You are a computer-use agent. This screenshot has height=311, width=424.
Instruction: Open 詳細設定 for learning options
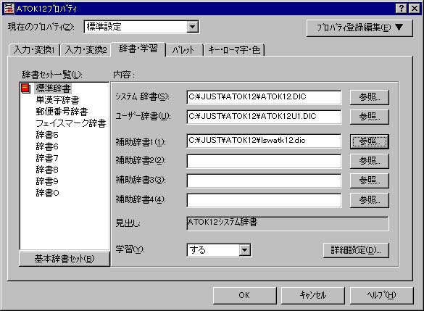[x=356, y=250]
